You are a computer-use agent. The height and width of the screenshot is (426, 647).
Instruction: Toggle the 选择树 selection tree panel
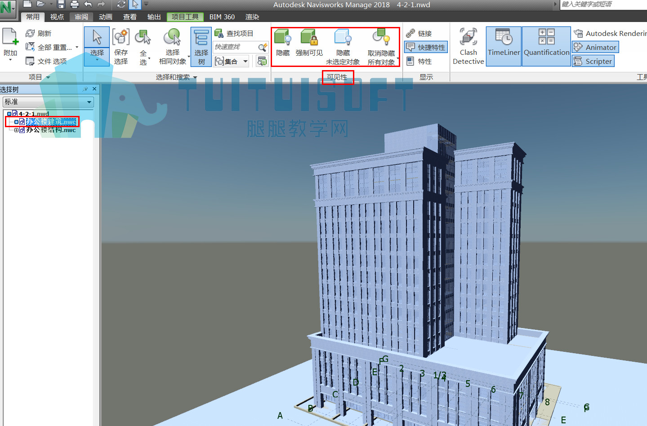201,46
